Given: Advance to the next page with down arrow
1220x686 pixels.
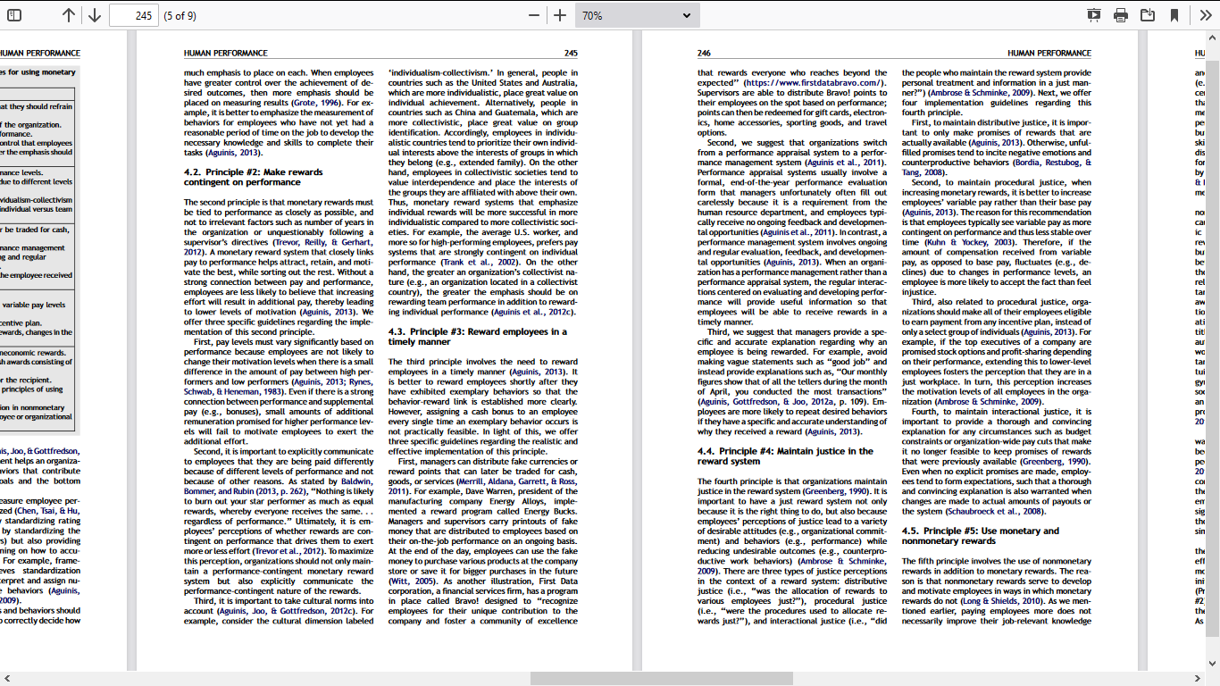Looking at the screenshot, I should tap(94, 14).
